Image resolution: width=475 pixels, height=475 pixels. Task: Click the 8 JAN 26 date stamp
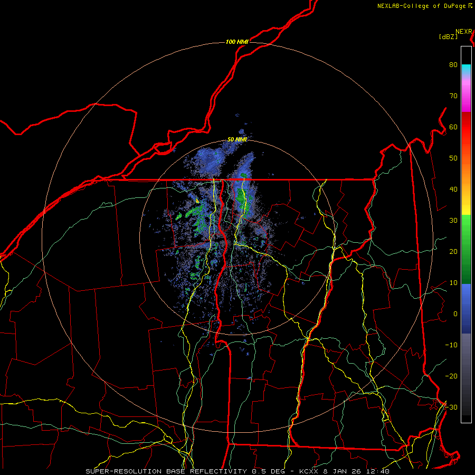click(x=343, y=471)
